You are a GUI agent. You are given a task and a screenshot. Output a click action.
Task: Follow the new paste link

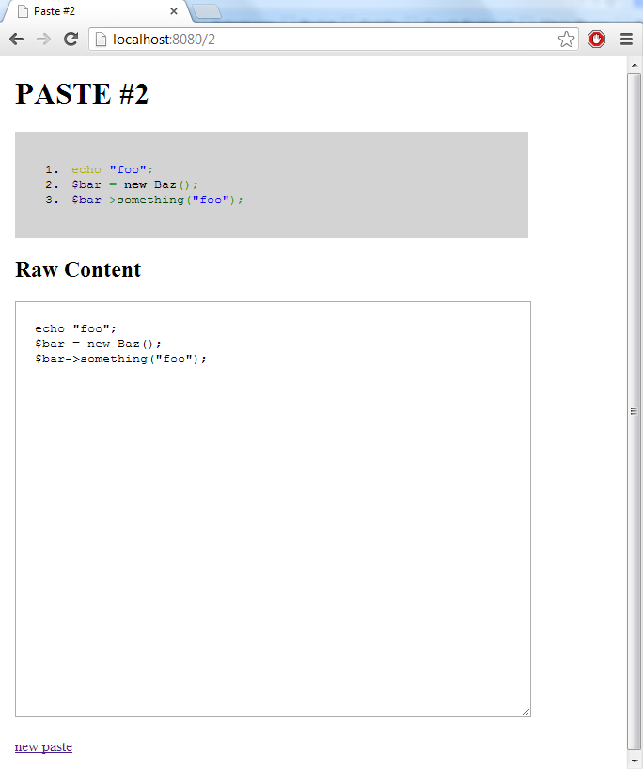pyautogui.click(x=43, y=746)
